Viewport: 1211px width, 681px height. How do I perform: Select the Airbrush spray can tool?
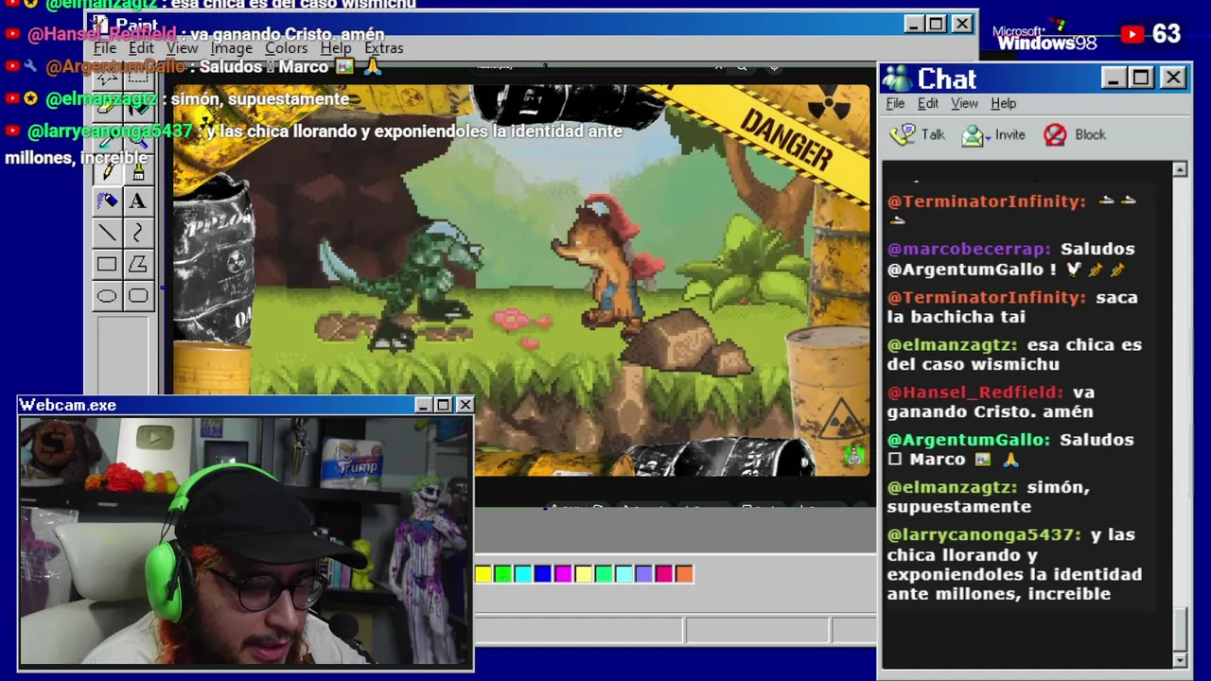point(107,201)
